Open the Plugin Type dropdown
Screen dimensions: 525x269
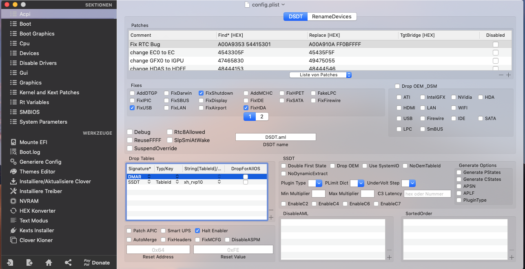[315, 183]
